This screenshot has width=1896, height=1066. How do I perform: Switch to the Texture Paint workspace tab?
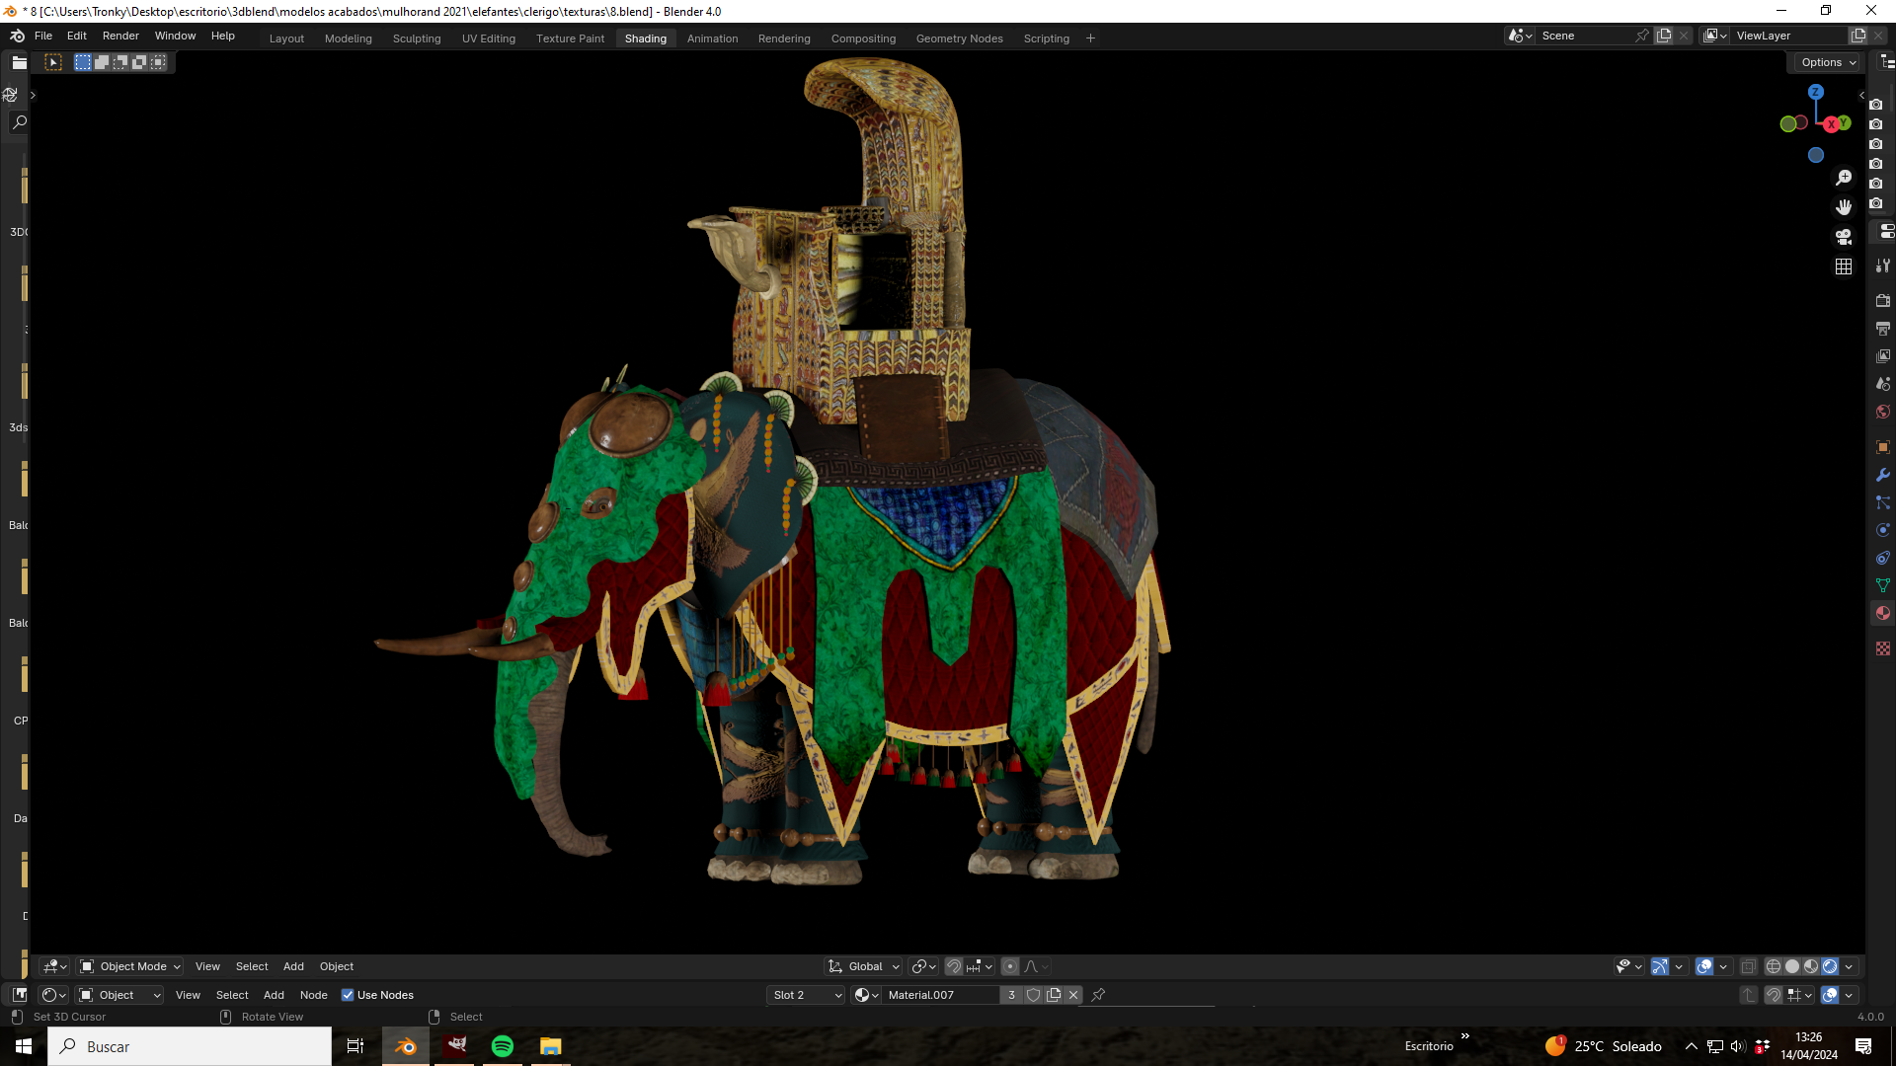coord(570,38)
